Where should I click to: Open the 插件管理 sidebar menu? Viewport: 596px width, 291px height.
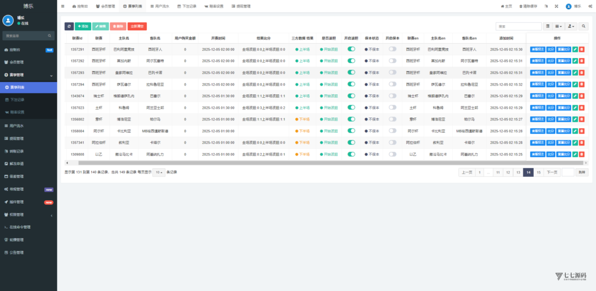click(x=29, y=202)
